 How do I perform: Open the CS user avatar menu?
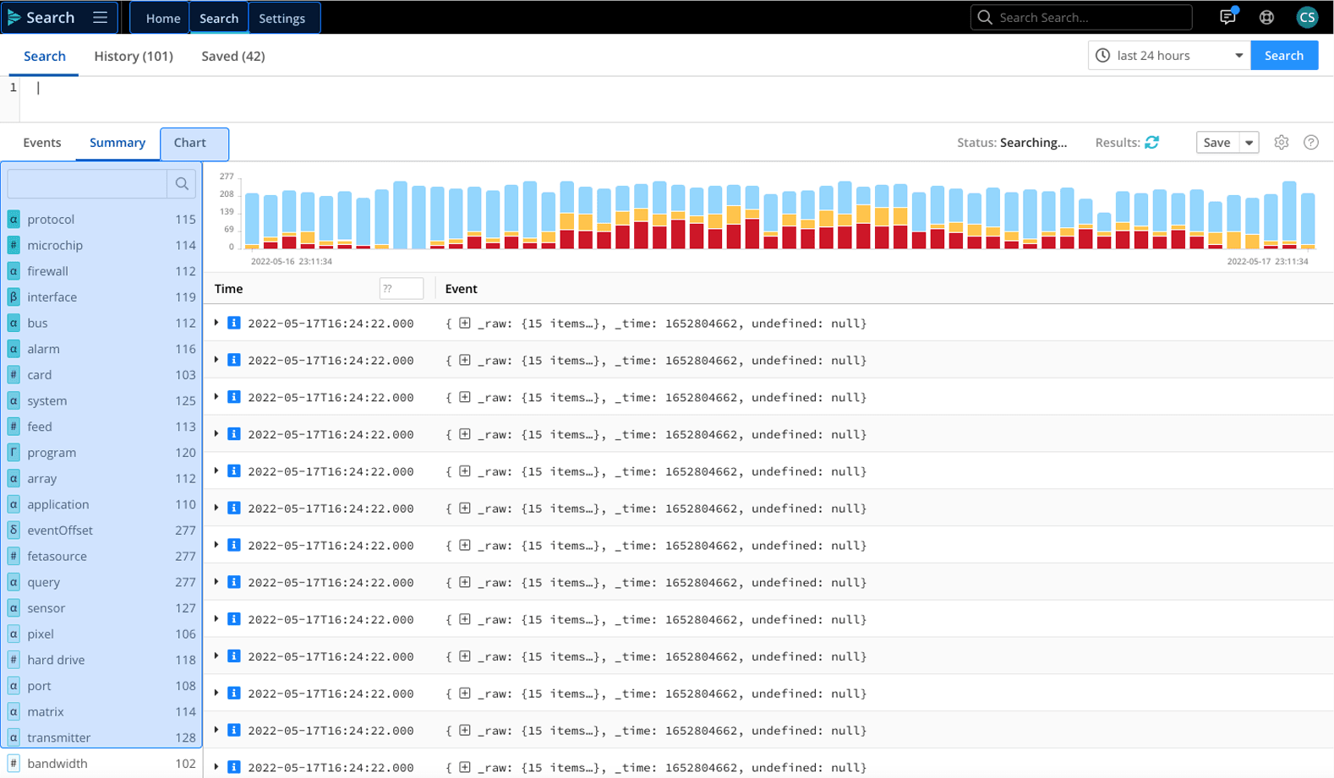[1306, 18]
